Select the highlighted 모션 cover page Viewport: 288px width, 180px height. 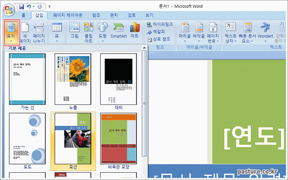[x=73, y=141]
